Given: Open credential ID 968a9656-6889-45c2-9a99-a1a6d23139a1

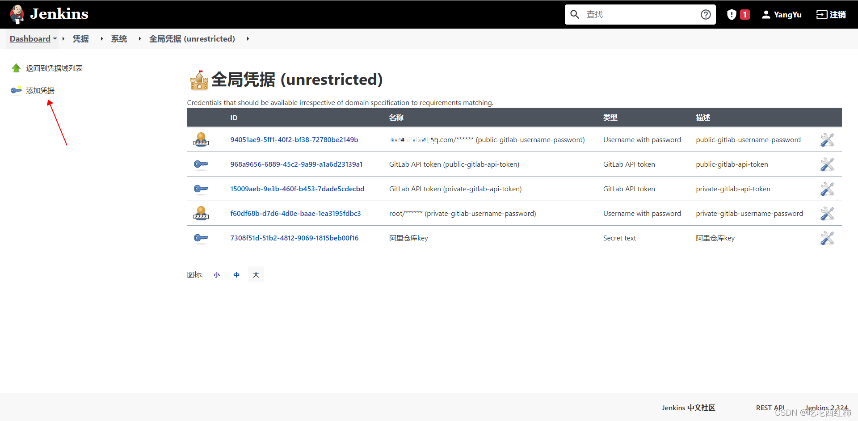Looking at the screenshot, I should pyautogui.click(x=296, y=164).
